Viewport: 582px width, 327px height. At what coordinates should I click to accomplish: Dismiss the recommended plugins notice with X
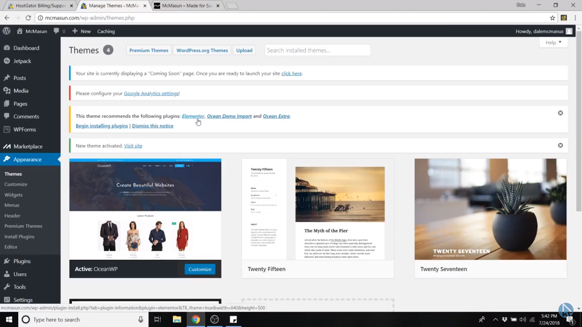(x=561, y=113)
